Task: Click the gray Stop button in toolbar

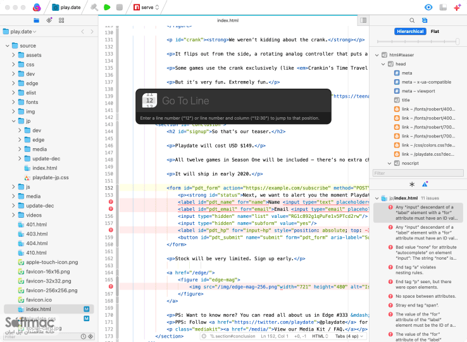Action: (120, 7)
